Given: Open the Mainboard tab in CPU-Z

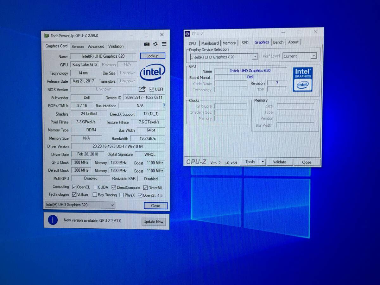Looking at the screenshot, I should click(x=210, y=43).
